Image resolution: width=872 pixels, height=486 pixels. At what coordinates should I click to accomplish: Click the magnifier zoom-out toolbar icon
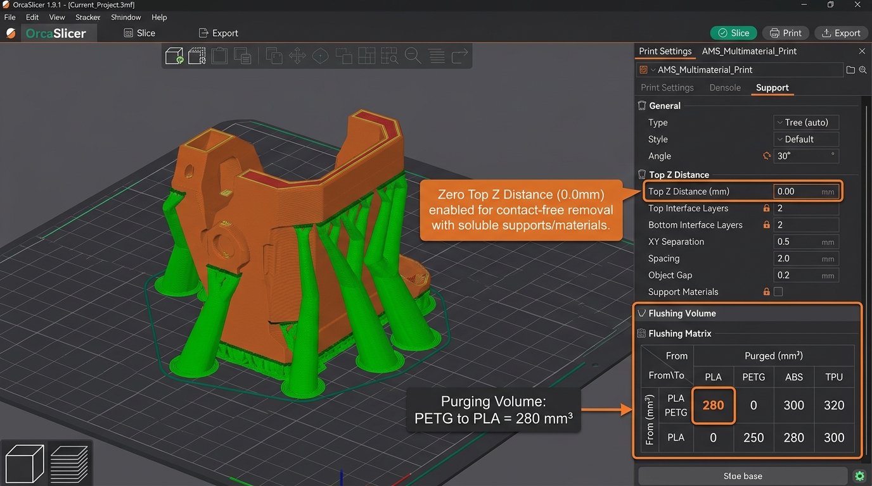tap(413, 56)
